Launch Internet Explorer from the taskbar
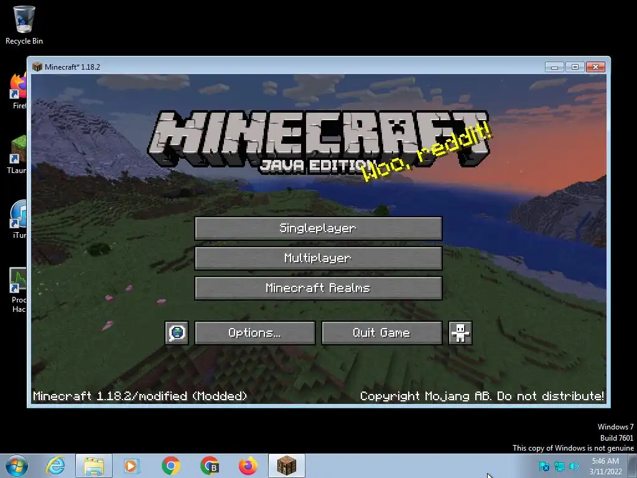The height and width of the screenshot is (478, 637). [55, 466]
